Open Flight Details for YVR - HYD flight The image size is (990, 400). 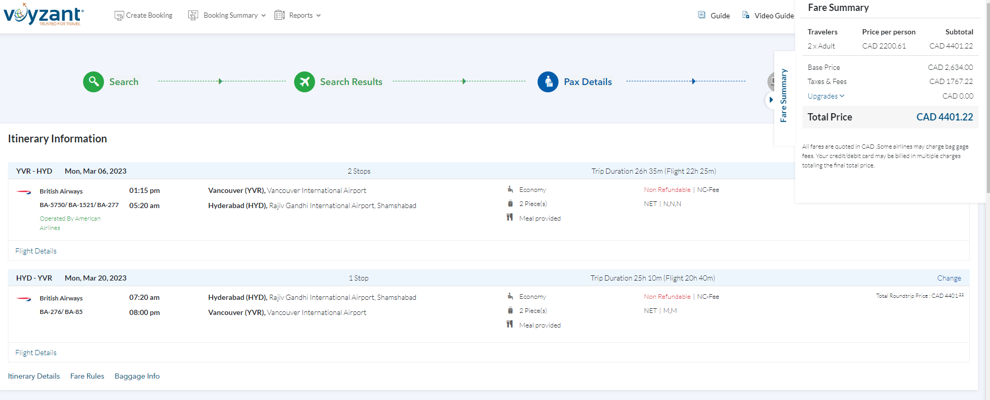point(36,251)
